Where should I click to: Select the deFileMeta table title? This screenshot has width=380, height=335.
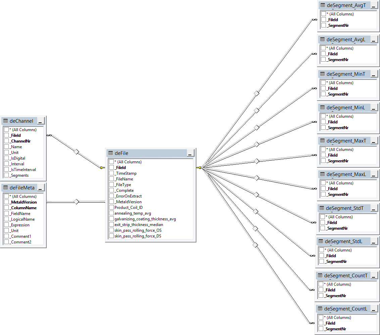pos(22,188)
